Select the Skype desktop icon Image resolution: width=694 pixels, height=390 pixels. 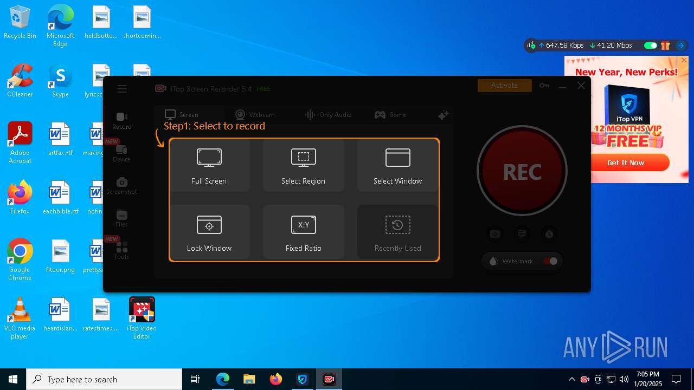[60, 81]
